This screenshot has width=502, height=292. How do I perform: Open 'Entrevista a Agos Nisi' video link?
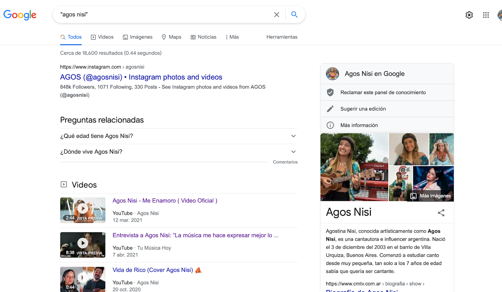[195, 235]
